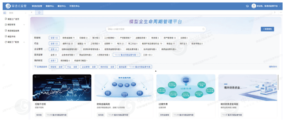Select 法务域 0 filter tag

point(184,38)
